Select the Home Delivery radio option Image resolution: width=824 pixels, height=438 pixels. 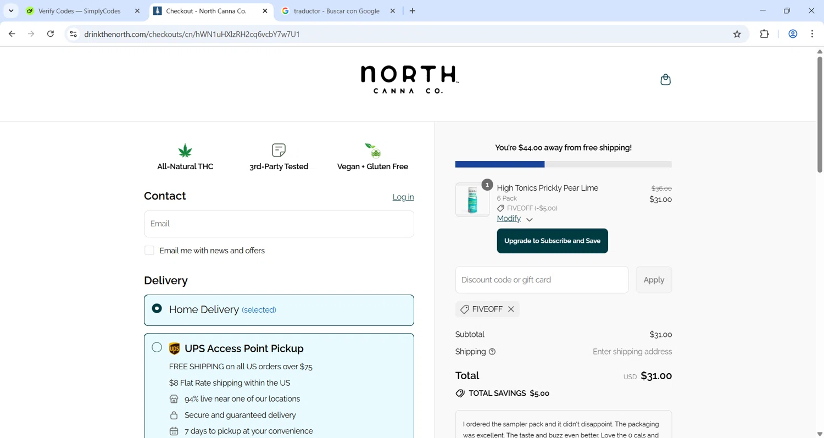point(157,309)
